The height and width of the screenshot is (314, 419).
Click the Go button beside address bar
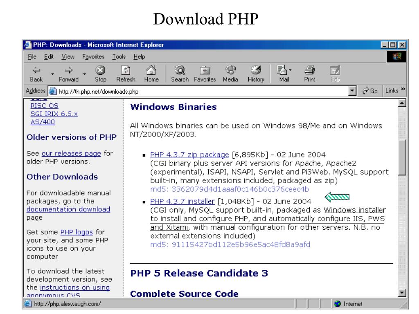coord(370,91)
